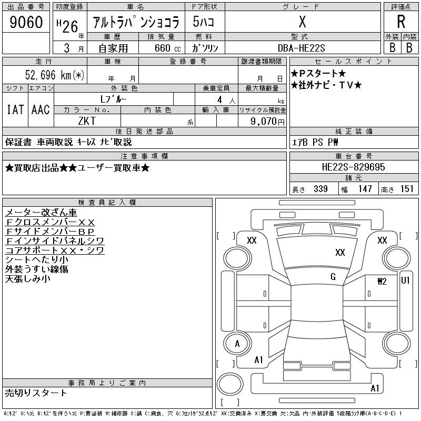Screen dimensions: 421x421
Task: Select the note シートへたり小
Action: point(36,259)
